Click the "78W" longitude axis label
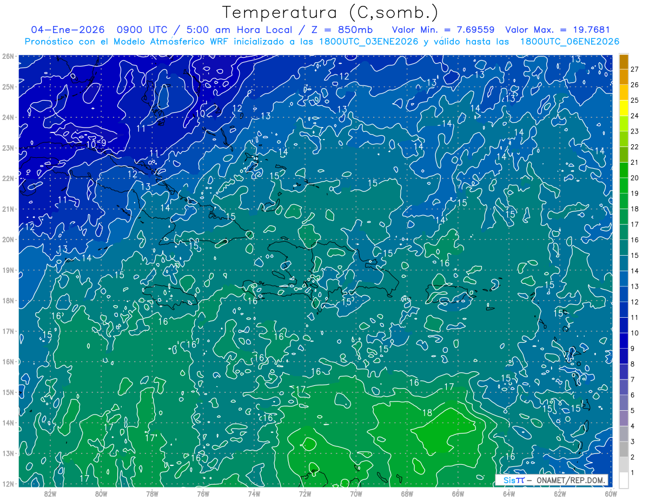This screenshot has width=649, height=501. [x=152, y=493]
